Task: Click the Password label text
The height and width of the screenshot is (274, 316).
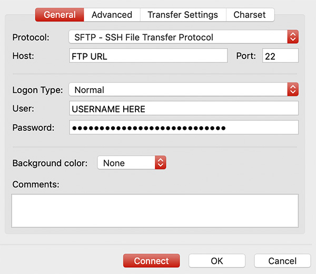Action: [33, 128]
